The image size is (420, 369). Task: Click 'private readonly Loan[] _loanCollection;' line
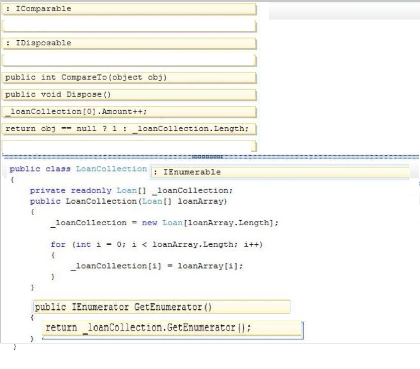[x=131, y=191]
